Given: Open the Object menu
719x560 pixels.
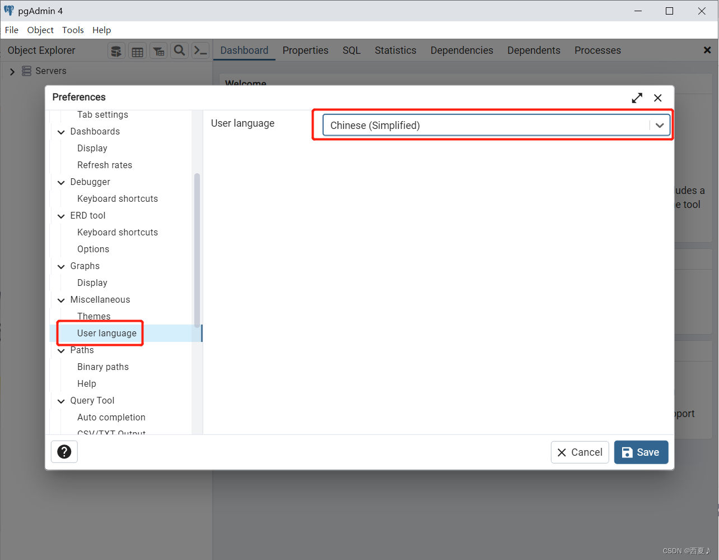Looking at the screenshot, I should (40, 30).
